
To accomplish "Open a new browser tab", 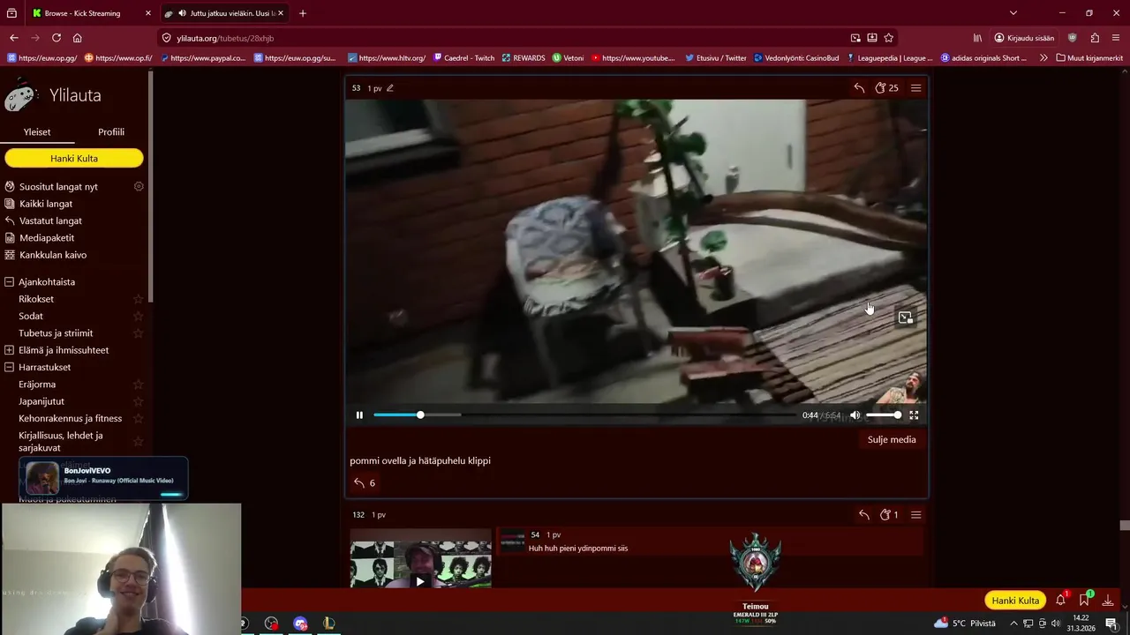I will (x=303, y=13).
